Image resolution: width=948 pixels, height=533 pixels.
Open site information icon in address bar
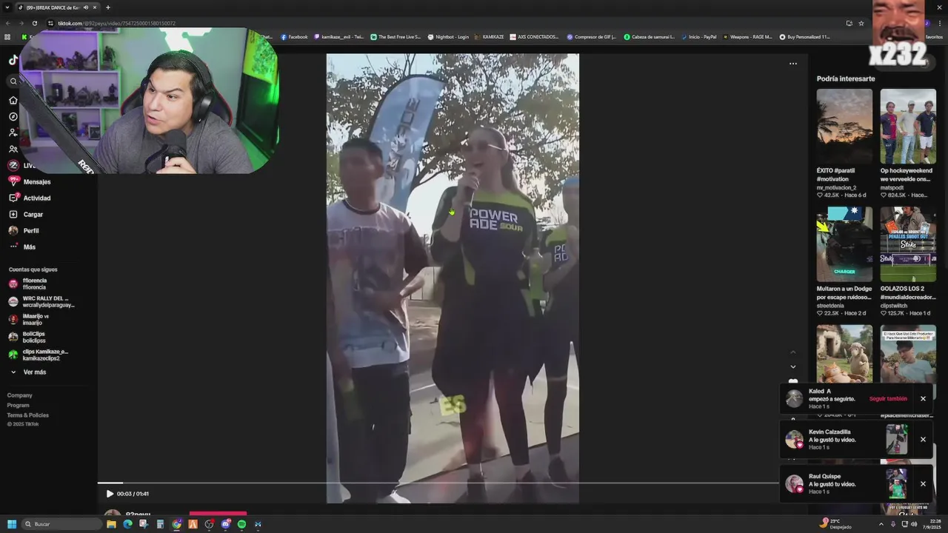click(x=51, y=23)
